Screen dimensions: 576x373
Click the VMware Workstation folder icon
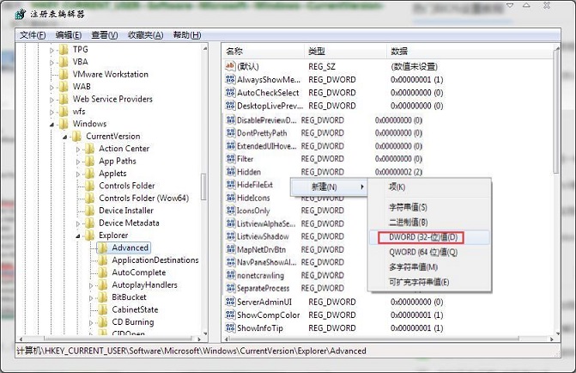64,74
